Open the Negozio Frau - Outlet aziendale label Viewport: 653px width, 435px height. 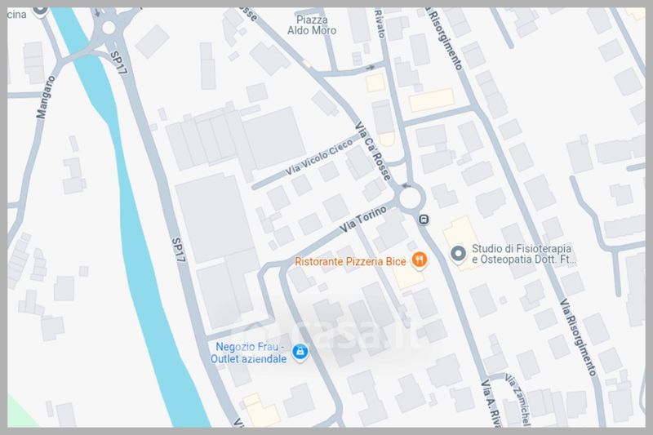tap(249, 353)
